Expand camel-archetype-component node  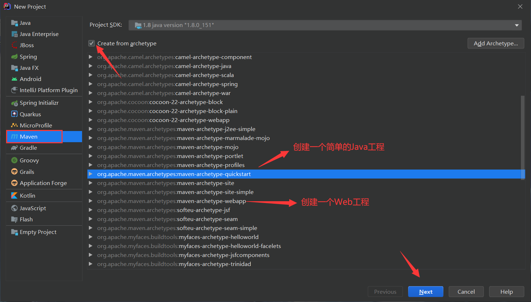(91, 57)
